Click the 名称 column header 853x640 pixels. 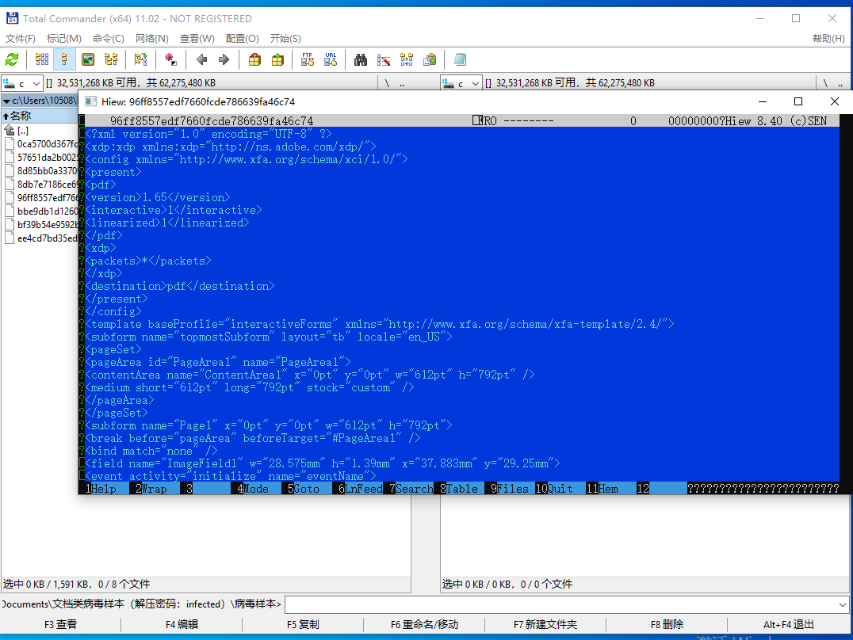40,116
